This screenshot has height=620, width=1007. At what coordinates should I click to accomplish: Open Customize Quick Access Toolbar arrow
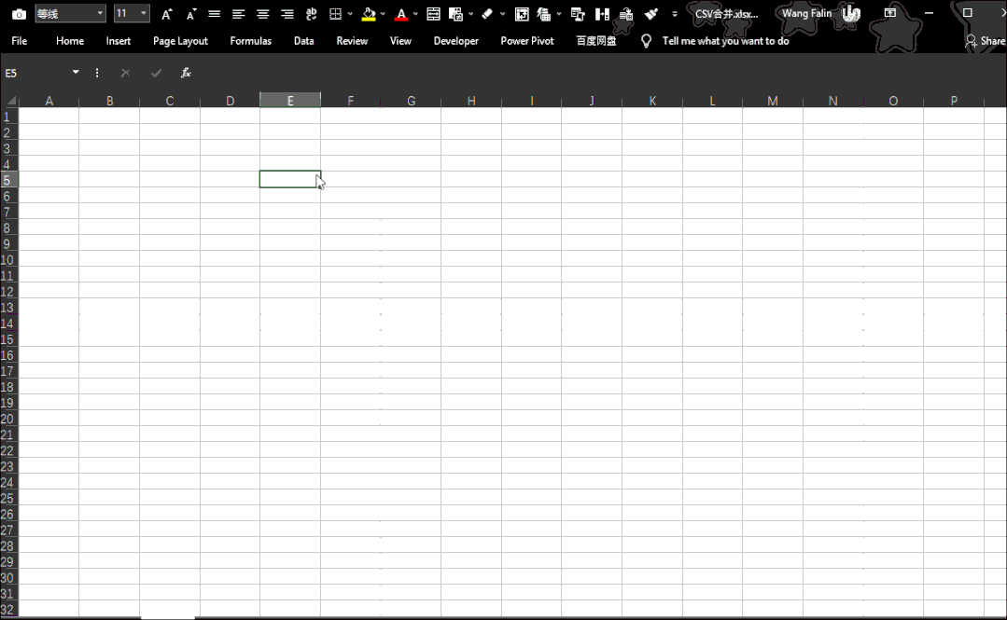[675, 13]
